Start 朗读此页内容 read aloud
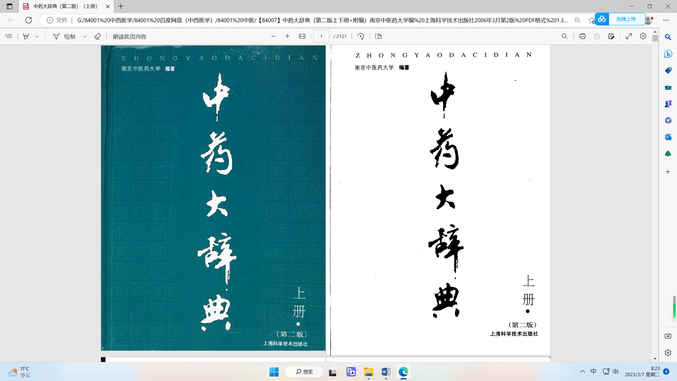The image size is (677, 381). 130,37
